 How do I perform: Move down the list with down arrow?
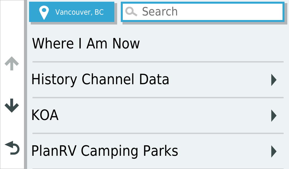click(12, 105)
